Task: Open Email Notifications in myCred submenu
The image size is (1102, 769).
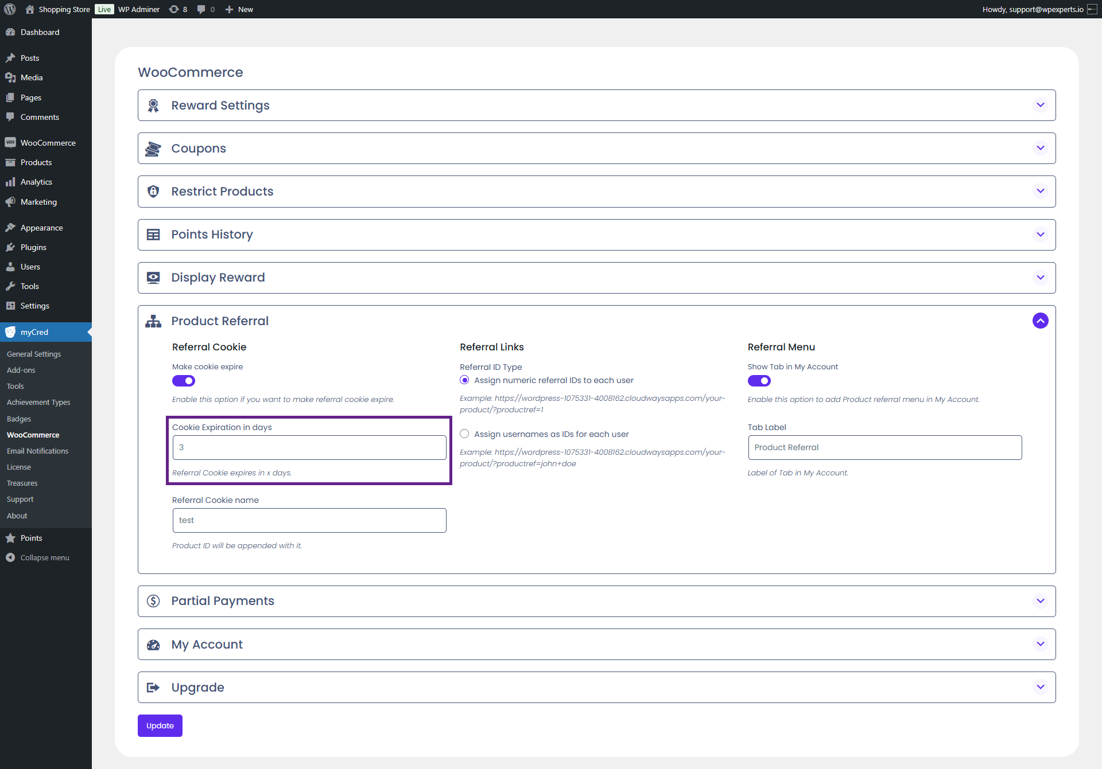Action: 37,451
